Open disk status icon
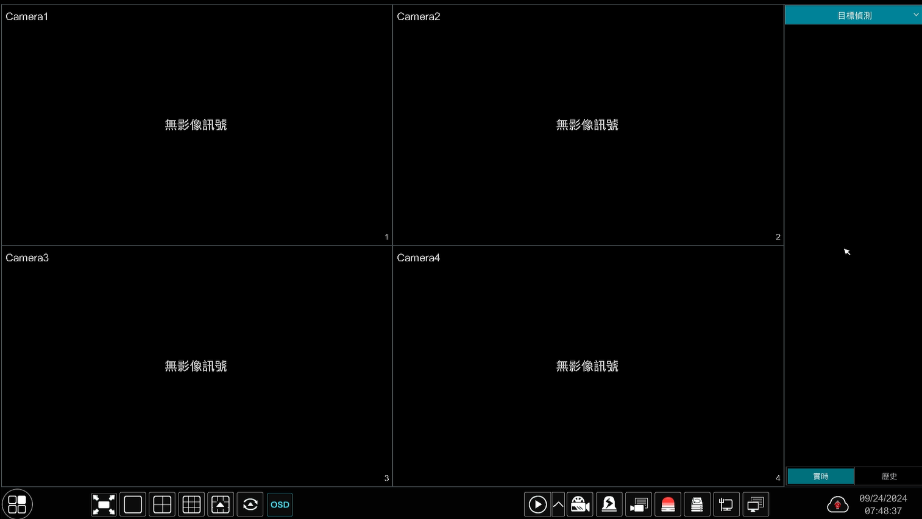This screenshot has height=519, width=922. [x=697, y=504]
